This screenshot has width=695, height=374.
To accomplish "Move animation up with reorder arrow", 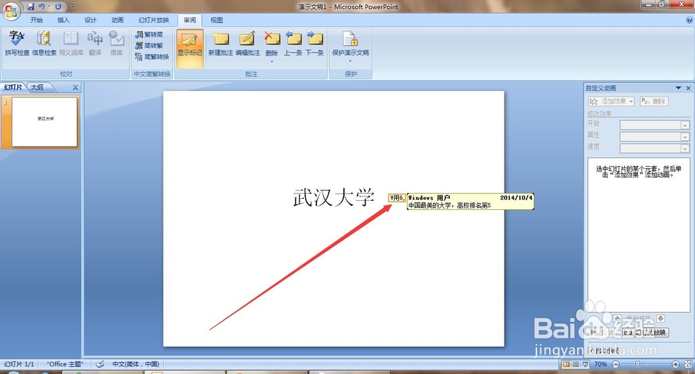I will [617, 318].
